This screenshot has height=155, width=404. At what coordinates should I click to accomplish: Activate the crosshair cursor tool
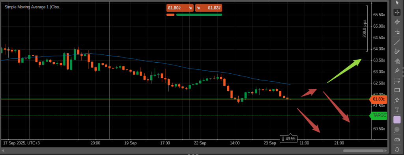(x=397, y=12)
